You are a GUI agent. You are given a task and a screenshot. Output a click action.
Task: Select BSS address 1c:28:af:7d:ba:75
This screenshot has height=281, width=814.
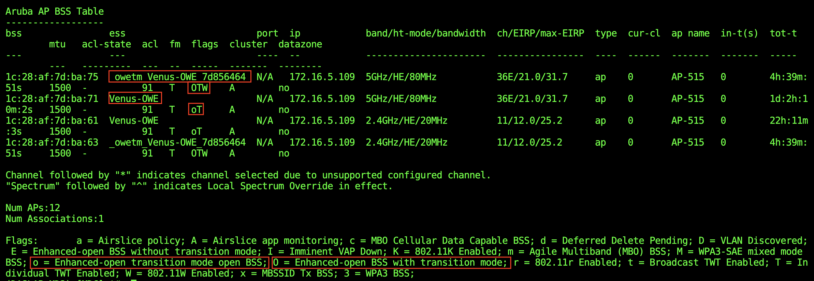click(52, 77)
